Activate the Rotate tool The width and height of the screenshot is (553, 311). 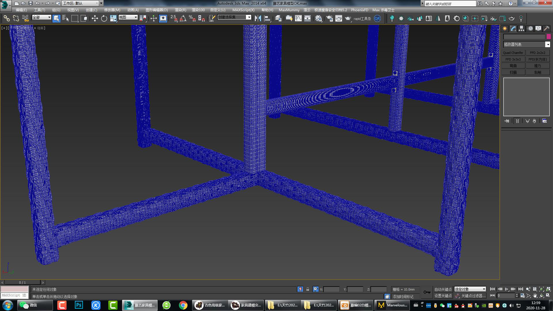[x=104, y=18]
